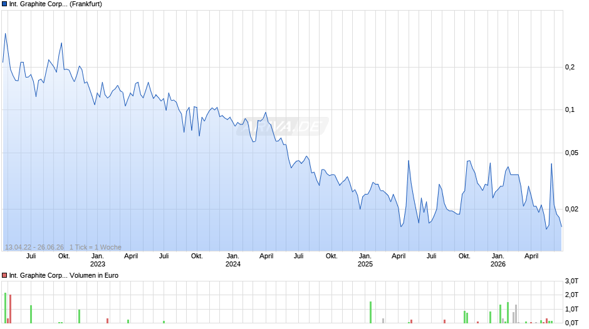Click the tall green volume bar at the chart start
The image size is (589, 329).
tap(5, 308)
